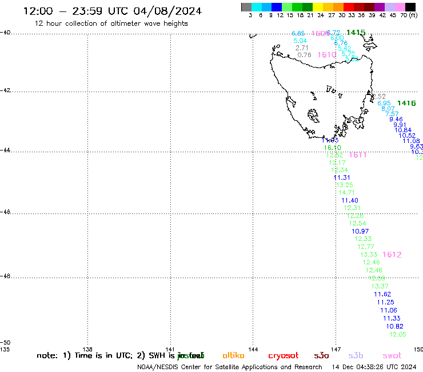
Task: Click the latitude axis label -46
Action: [5, 212]
